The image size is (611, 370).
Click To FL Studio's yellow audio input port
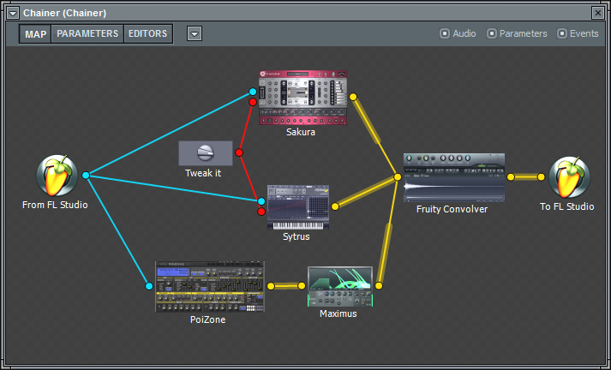coord(542,177)
